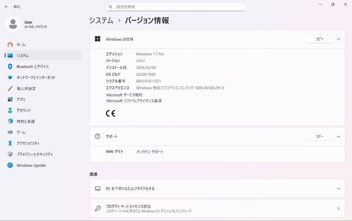Viewport: 352px width, 221px height.
Task: Collapse the サポート section chevron
Action: pyautogui.click(x=338, y=136)
